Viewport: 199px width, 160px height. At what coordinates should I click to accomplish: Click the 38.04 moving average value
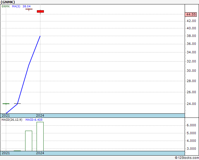coord(27,6)
